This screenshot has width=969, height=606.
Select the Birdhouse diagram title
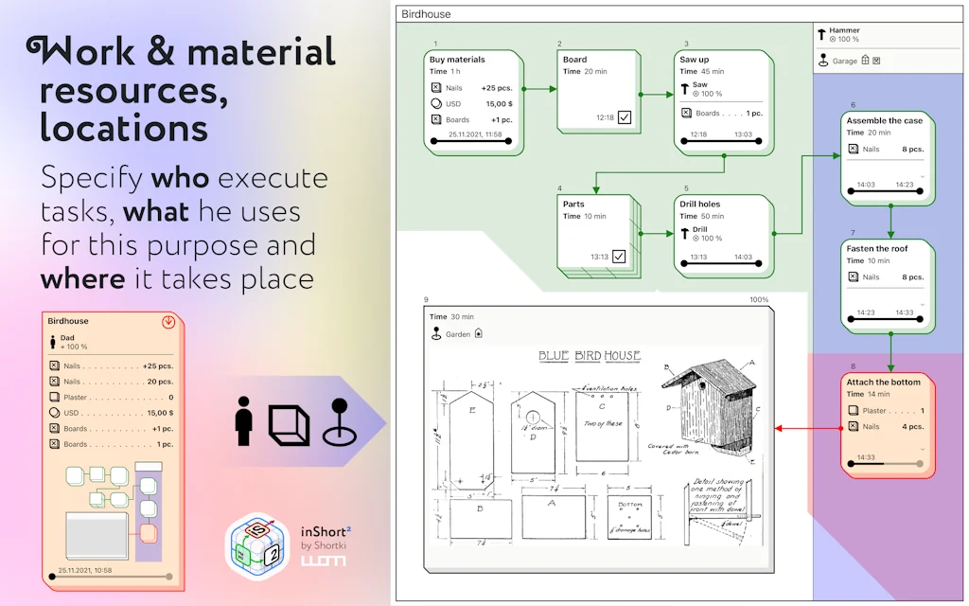click(426, 14)
